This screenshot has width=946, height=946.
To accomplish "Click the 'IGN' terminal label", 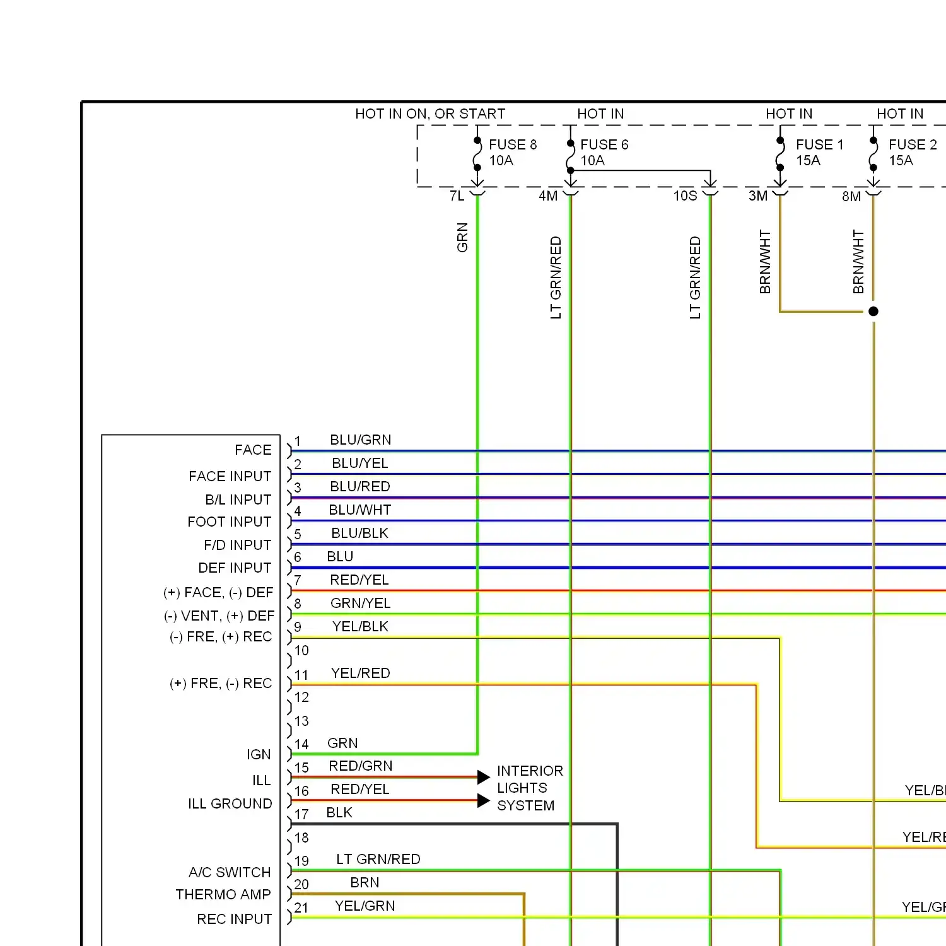I will [x=259, y=755].
